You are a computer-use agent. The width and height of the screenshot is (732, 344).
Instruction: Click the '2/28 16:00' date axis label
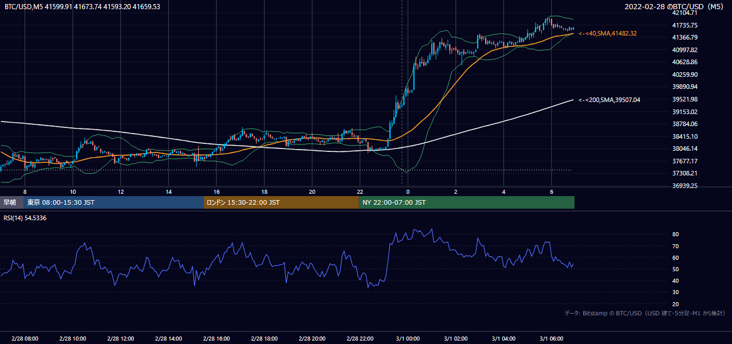pyautogui.click(x=216, y=339)
